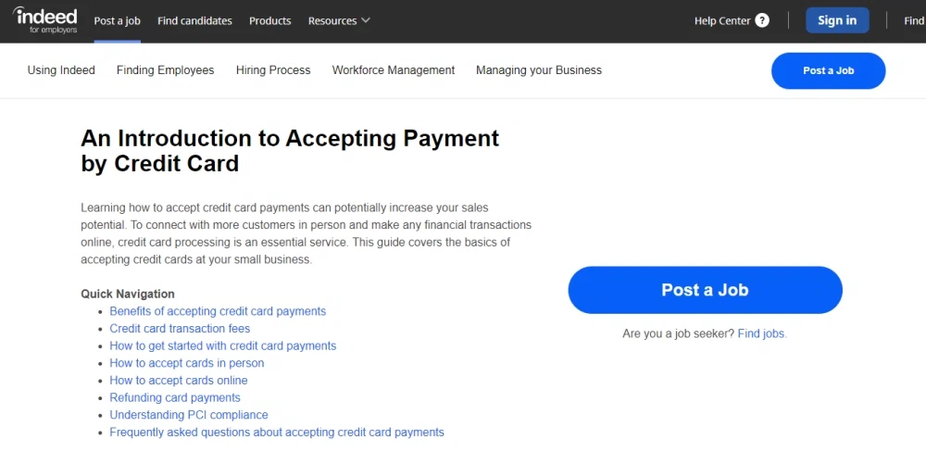
Task: Jump to Credit card transaction fees
Action: (180, 329)
